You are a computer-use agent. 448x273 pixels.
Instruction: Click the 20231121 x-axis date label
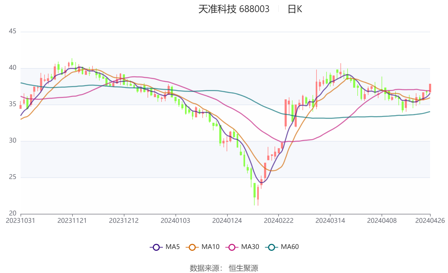[x=72, y=221]
